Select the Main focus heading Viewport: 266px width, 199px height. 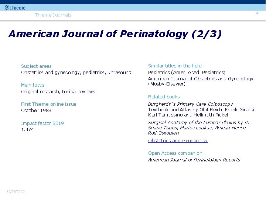point(33,85)
